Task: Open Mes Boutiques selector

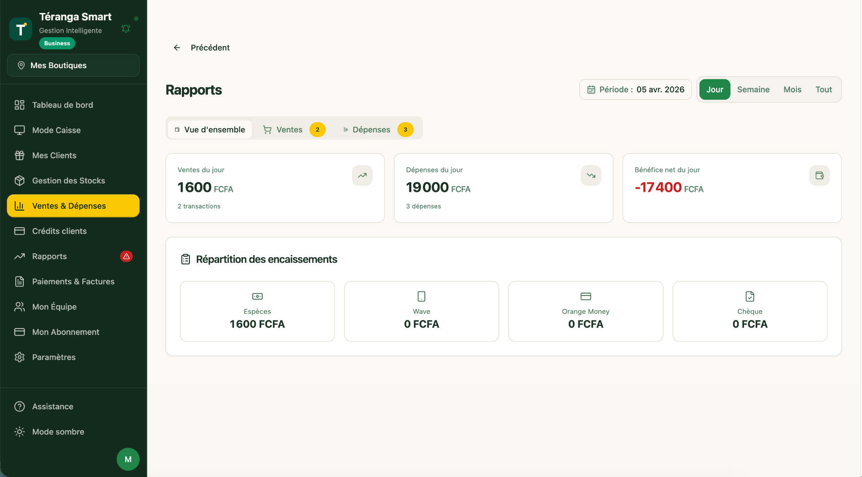Action: pos(73,65)
